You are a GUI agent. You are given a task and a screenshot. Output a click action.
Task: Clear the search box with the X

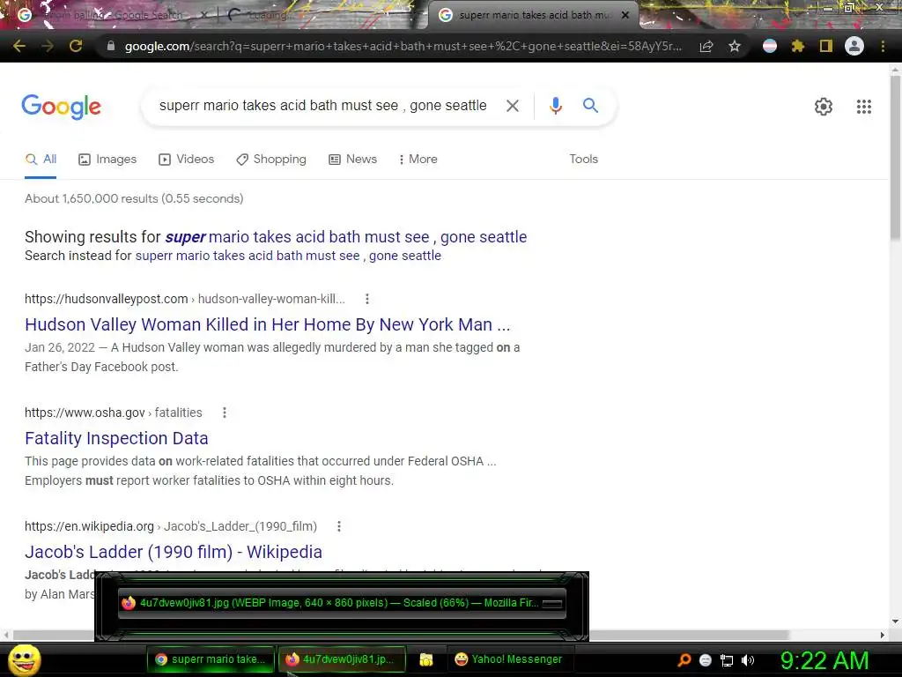coord(512,106)
